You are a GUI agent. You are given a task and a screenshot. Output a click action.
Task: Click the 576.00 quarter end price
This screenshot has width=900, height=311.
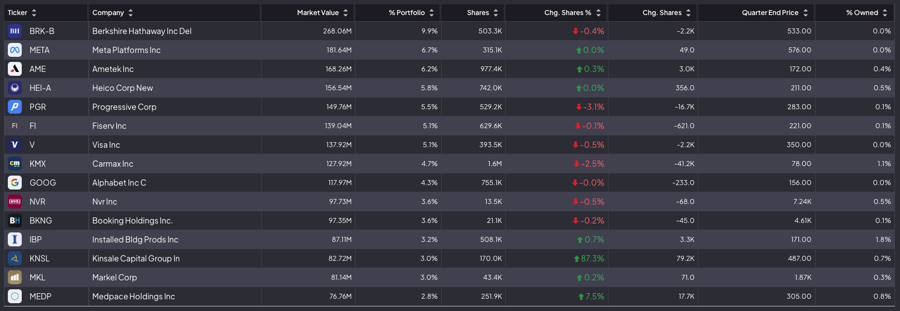pyautogui.click(x=800, y=50)
